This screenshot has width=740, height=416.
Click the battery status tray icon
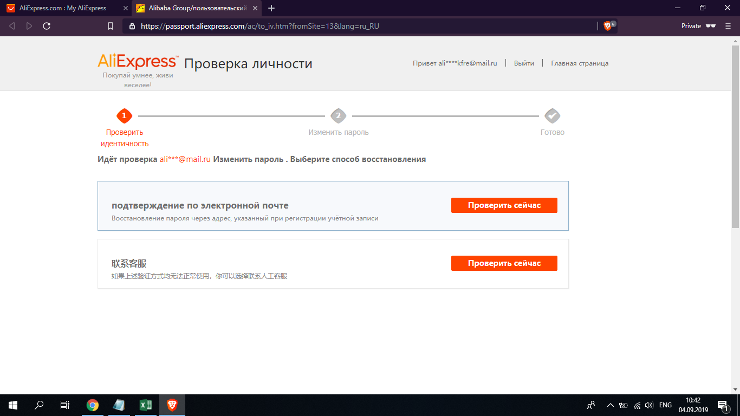point(624,405)
